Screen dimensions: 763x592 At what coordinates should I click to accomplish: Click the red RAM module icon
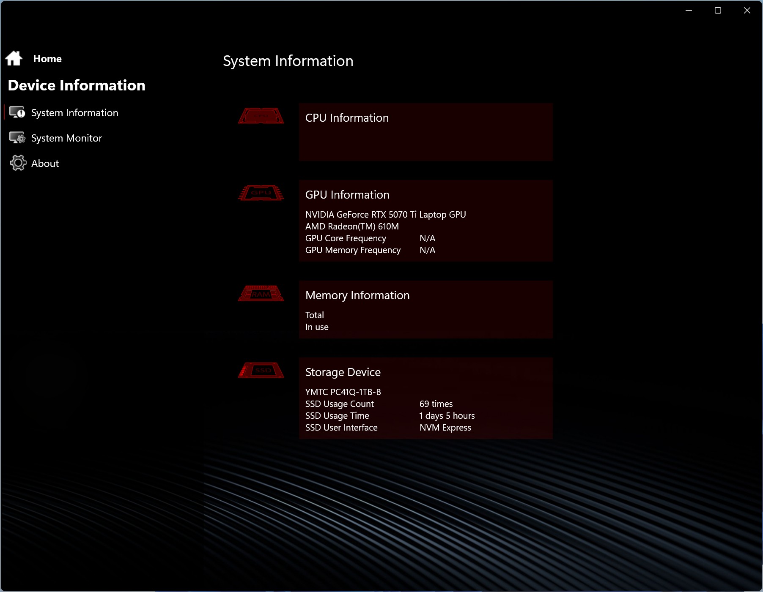261,293
